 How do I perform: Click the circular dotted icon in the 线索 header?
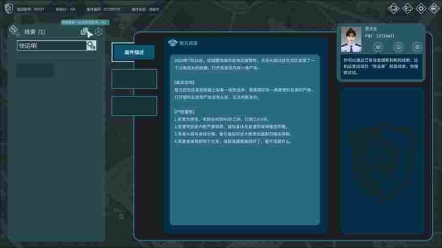pyautogui.click(x=98, y=32)
